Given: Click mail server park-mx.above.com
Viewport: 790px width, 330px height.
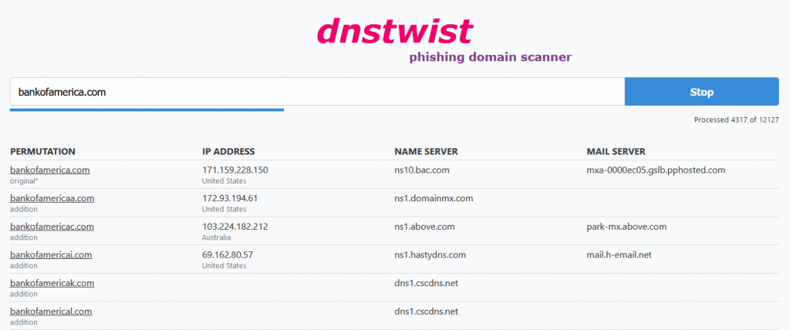Looking at the screenshot, I should pyautogui.click(x=626, y=227).
